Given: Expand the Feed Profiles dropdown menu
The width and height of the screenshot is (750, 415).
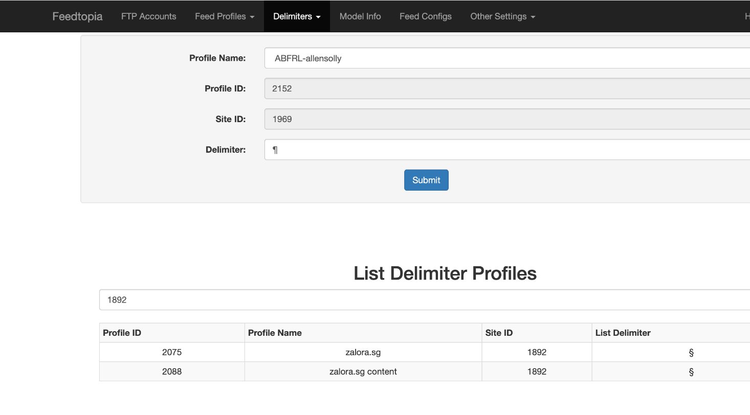Looking at the screenshot, I should click(x=225, y=16).
